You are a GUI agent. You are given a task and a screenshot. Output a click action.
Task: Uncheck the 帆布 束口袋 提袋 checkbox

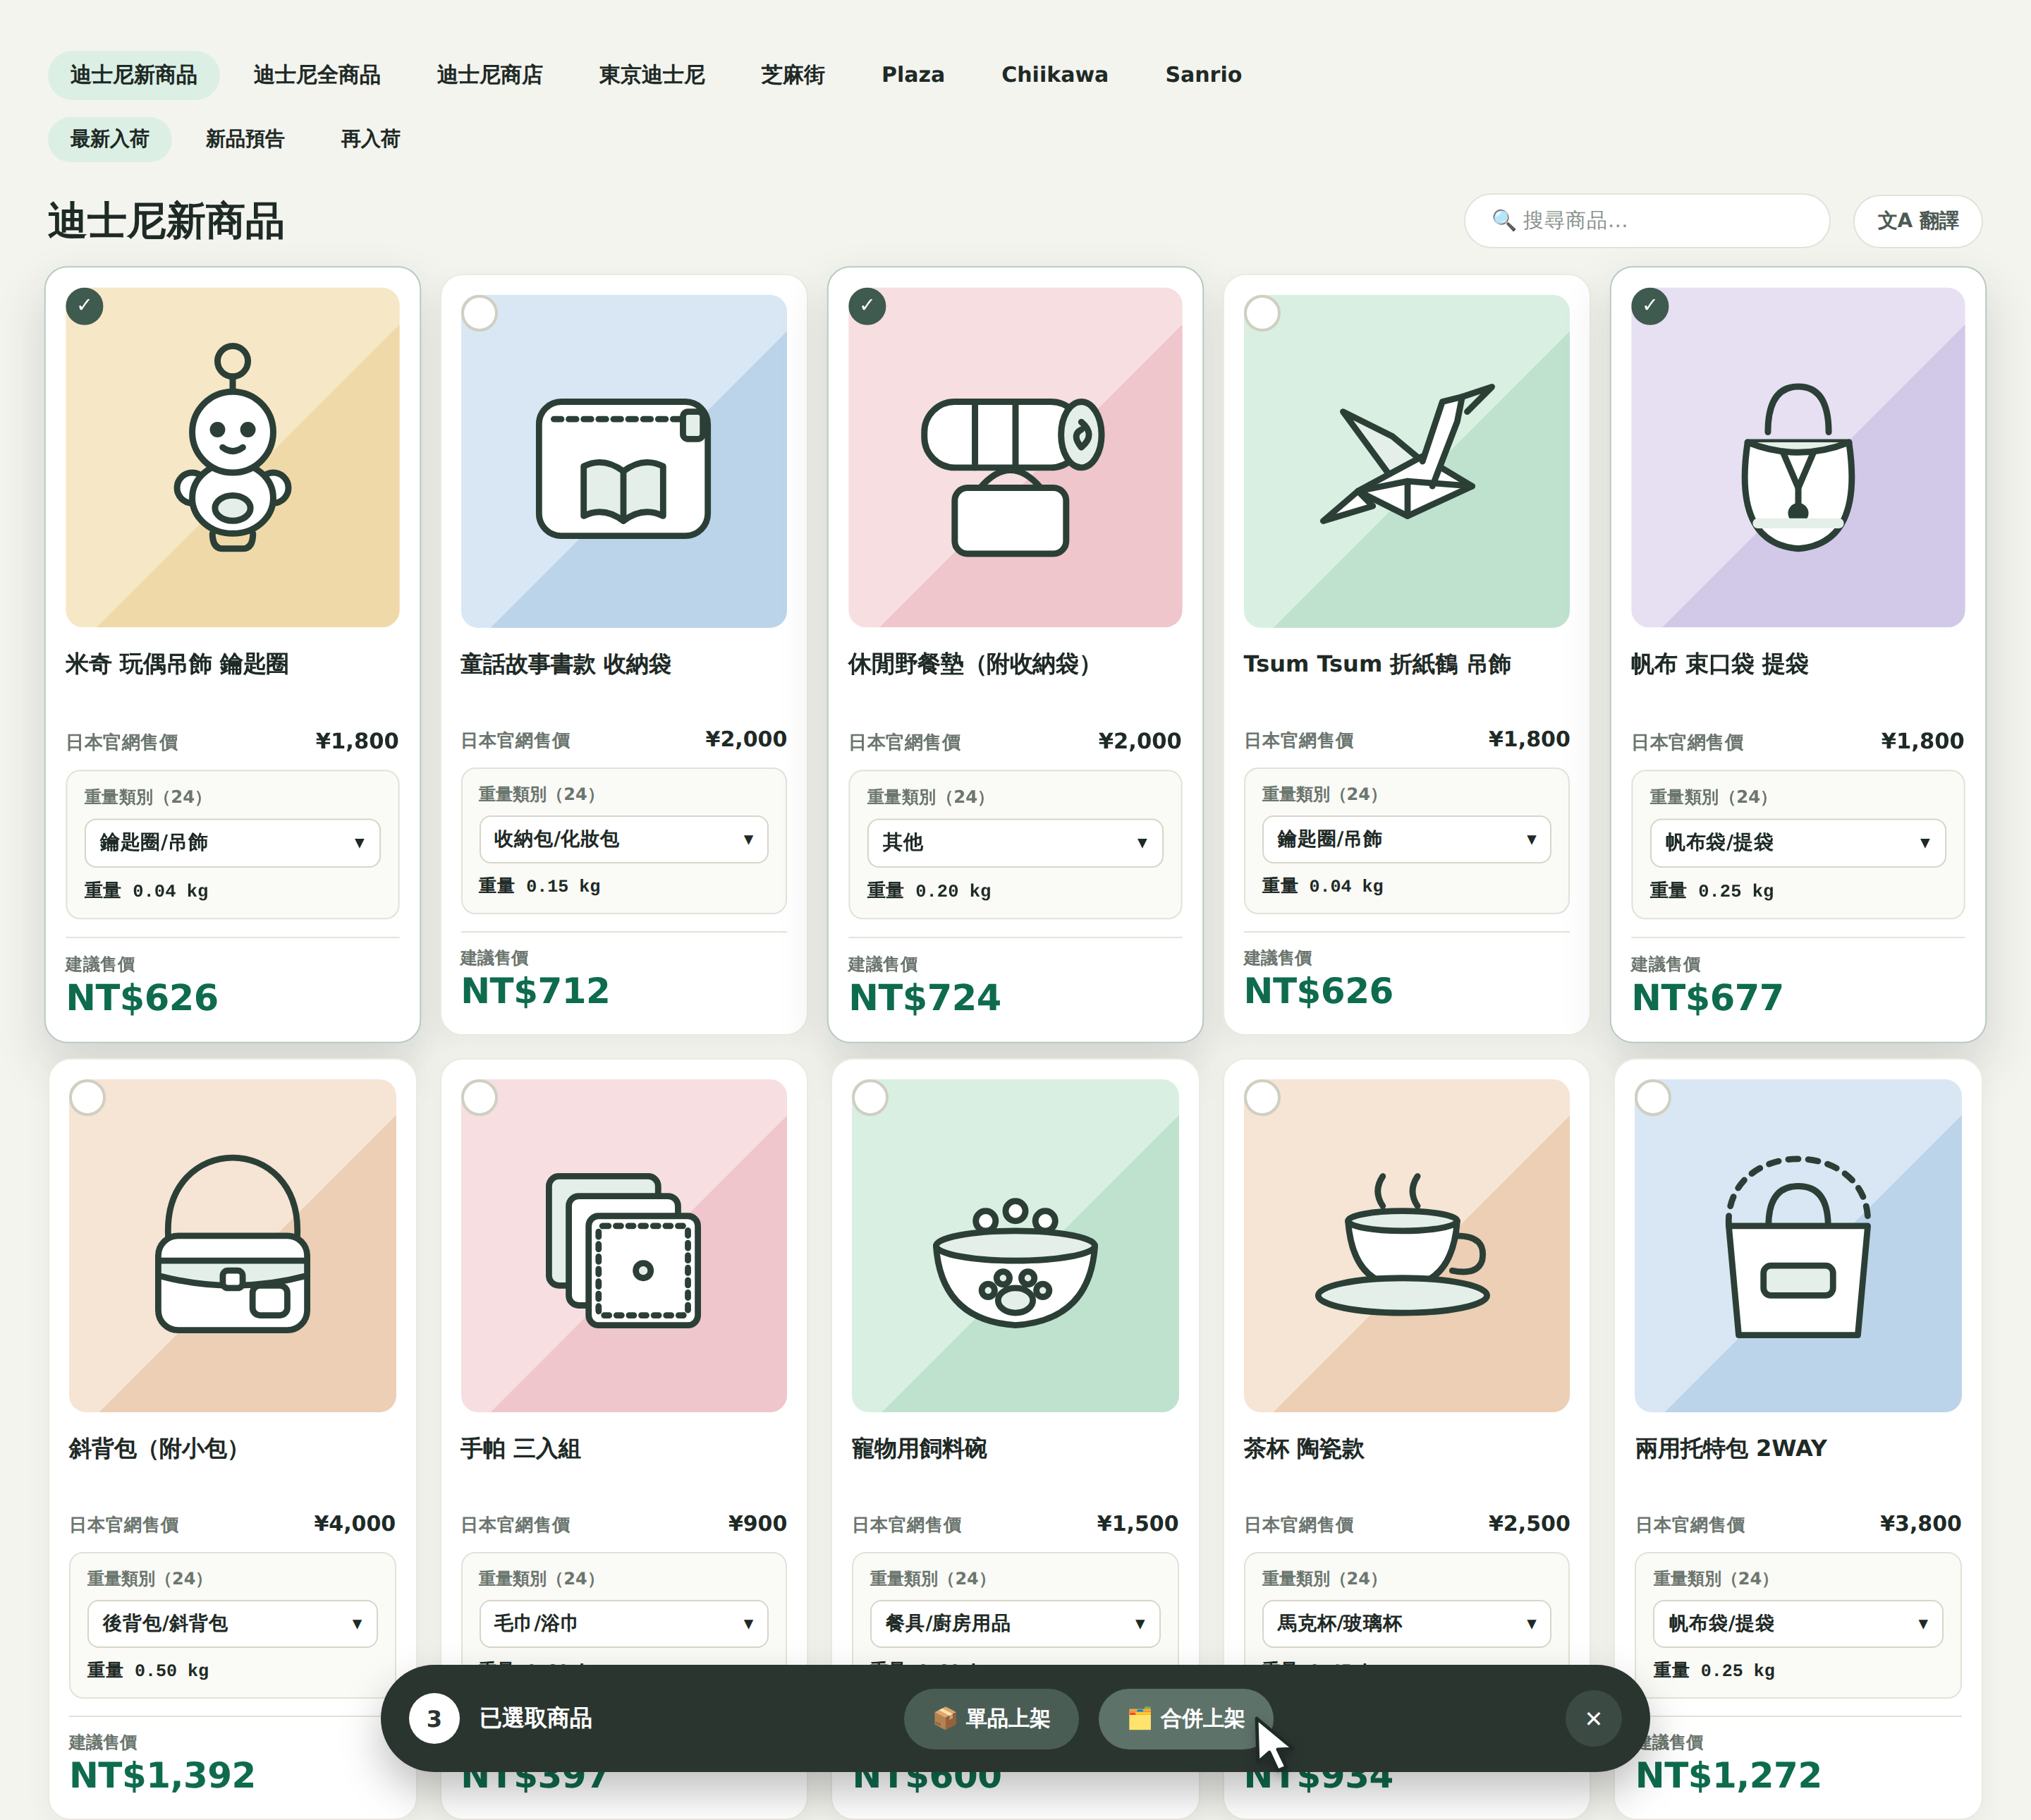[x=1650, y=306]
